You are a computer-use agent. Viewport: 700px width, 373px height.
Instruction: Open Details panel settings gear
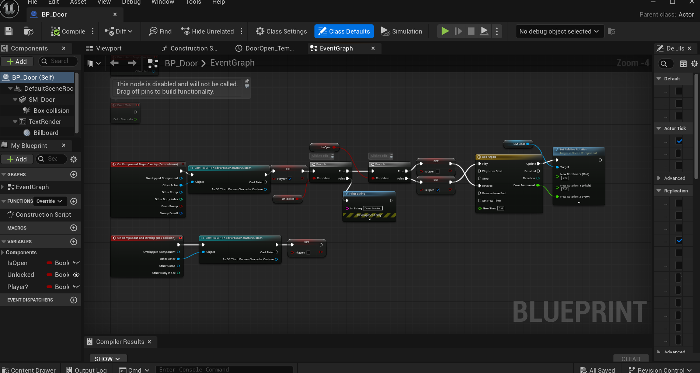(694, 64)
